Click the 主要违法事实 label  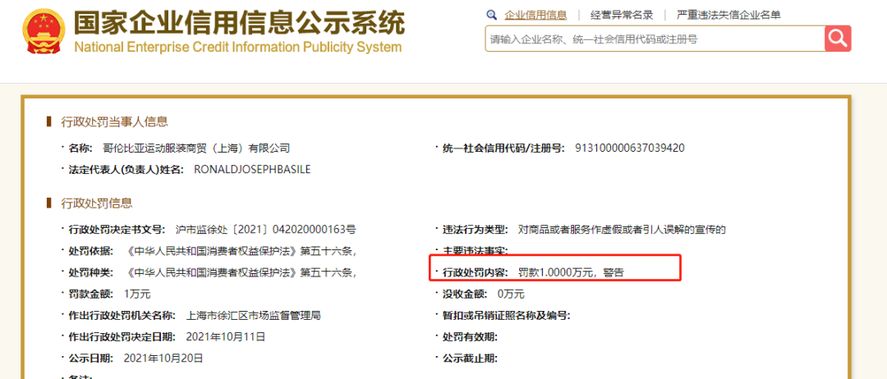(476, 251)
